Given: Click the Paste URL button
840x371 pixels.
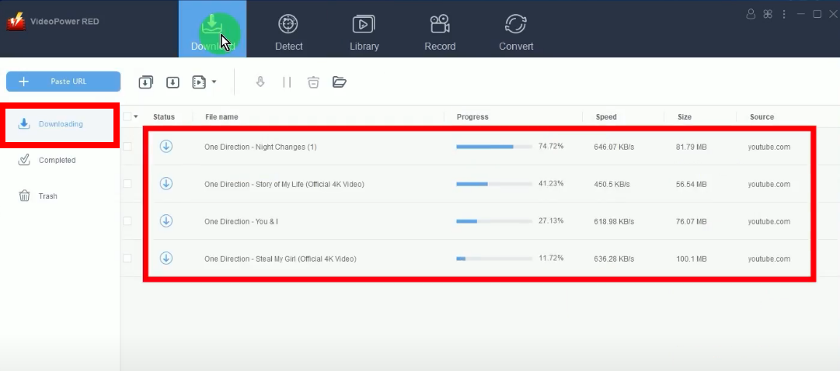Looking at the screenshot, I should coord(63,81).
